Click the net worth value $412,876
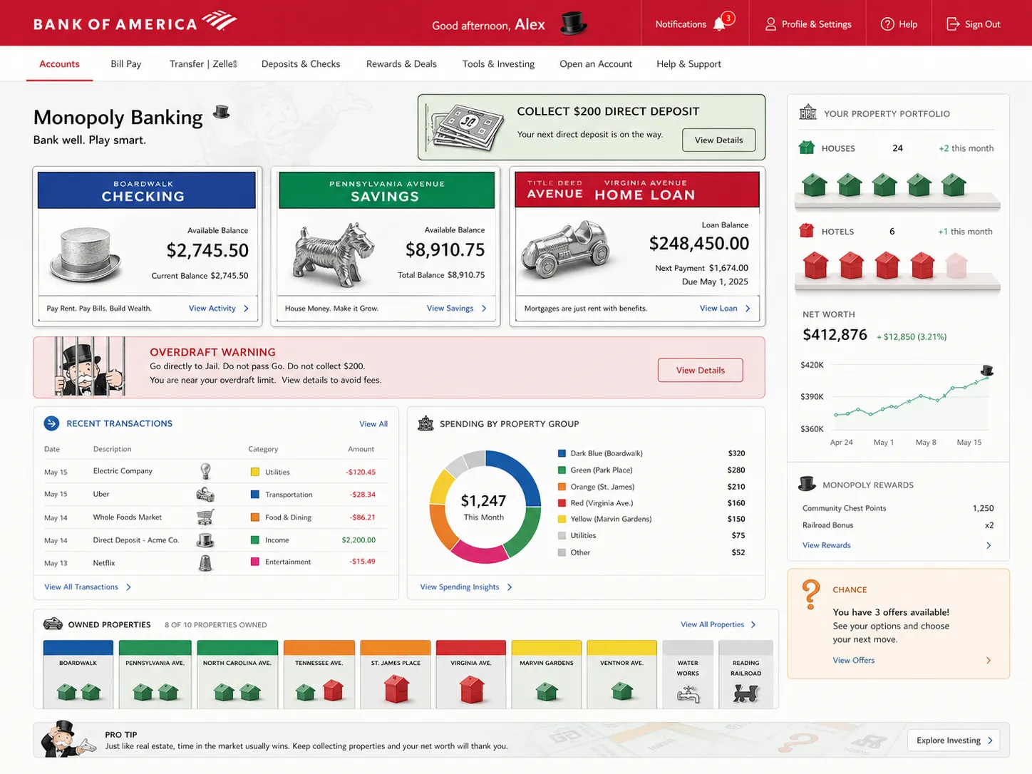This screenshot has height=774, width=1032. coord(835,335)
